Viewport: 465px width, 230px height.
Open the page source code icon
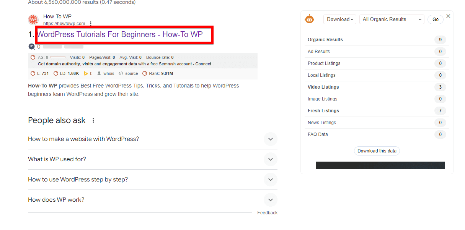(x=121, y=73)
